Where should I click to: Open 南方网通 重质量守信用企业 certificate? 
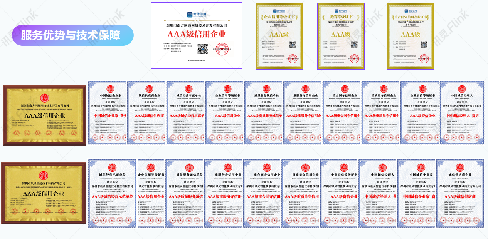point(380,113)
